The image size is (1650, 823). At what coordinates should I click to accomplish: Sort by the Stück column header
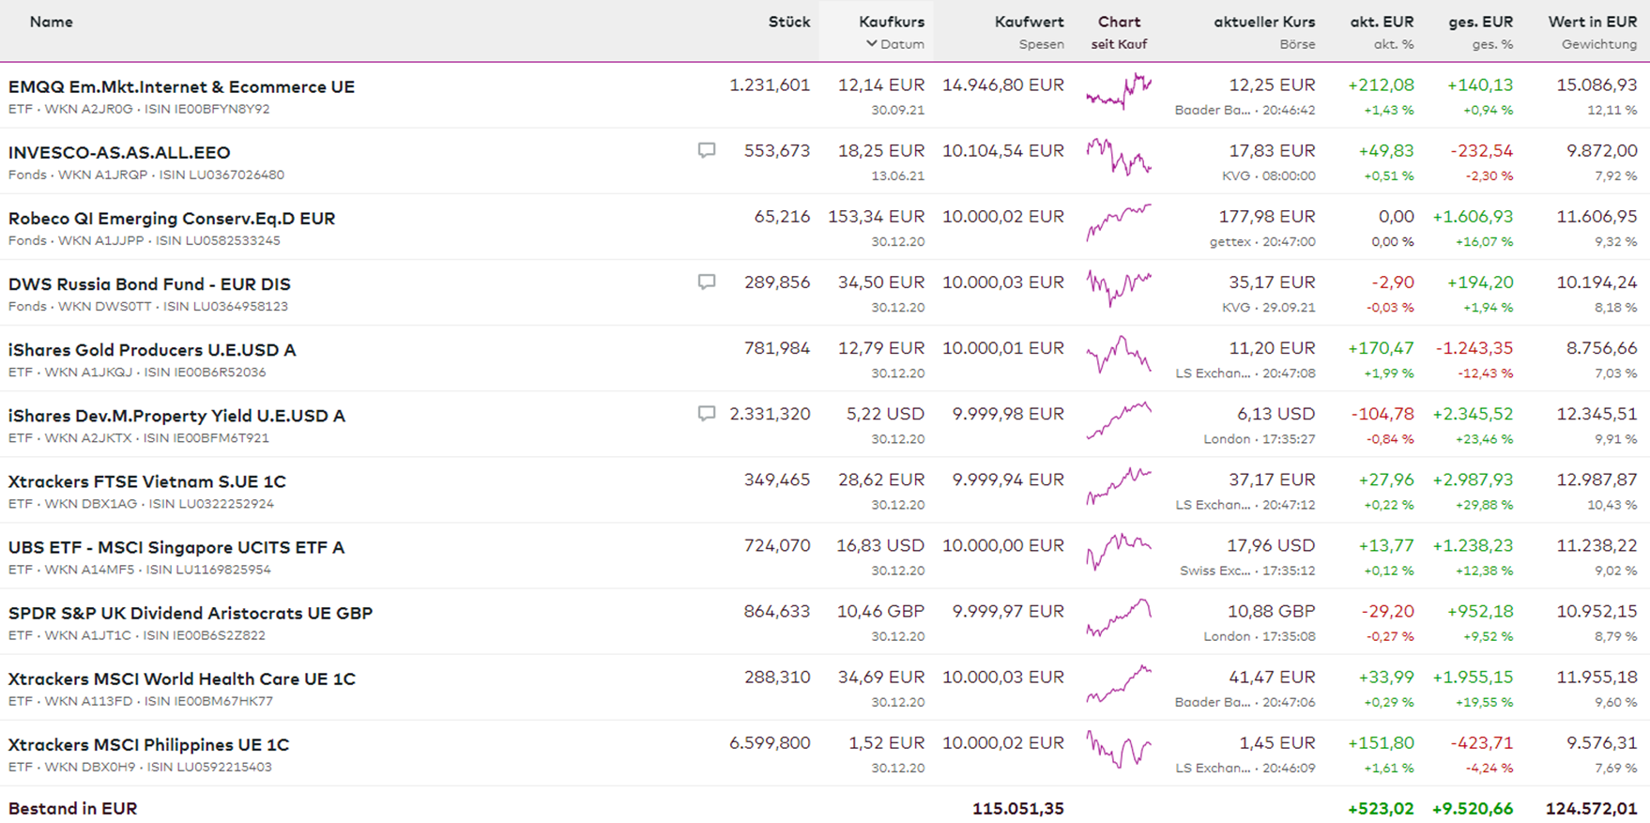pyautogui.click(x=788, y=22)
